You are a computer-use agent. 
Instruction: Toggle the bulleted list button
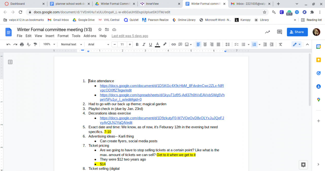(243, 44)
